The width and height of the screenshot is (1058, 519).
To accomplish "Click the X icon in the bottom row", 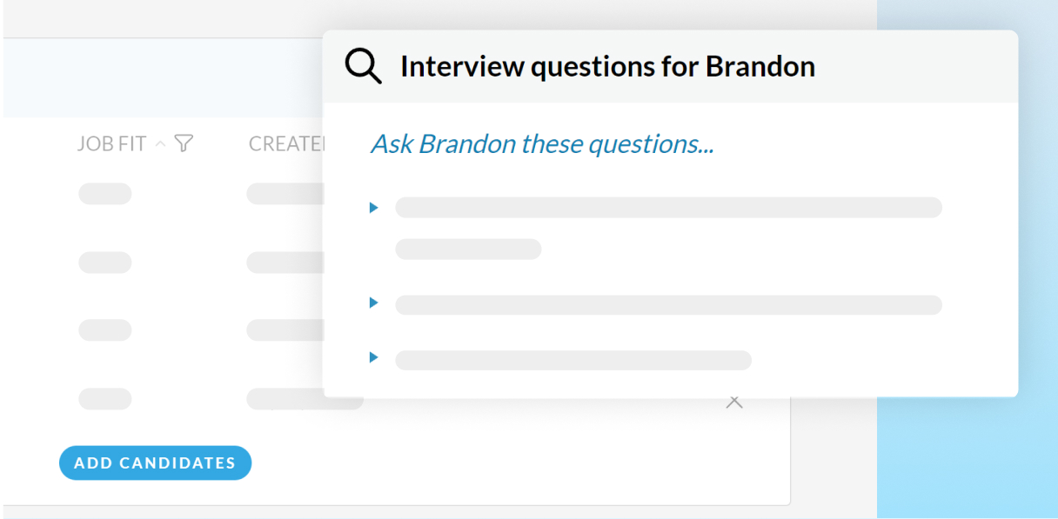I will [734, 402].
